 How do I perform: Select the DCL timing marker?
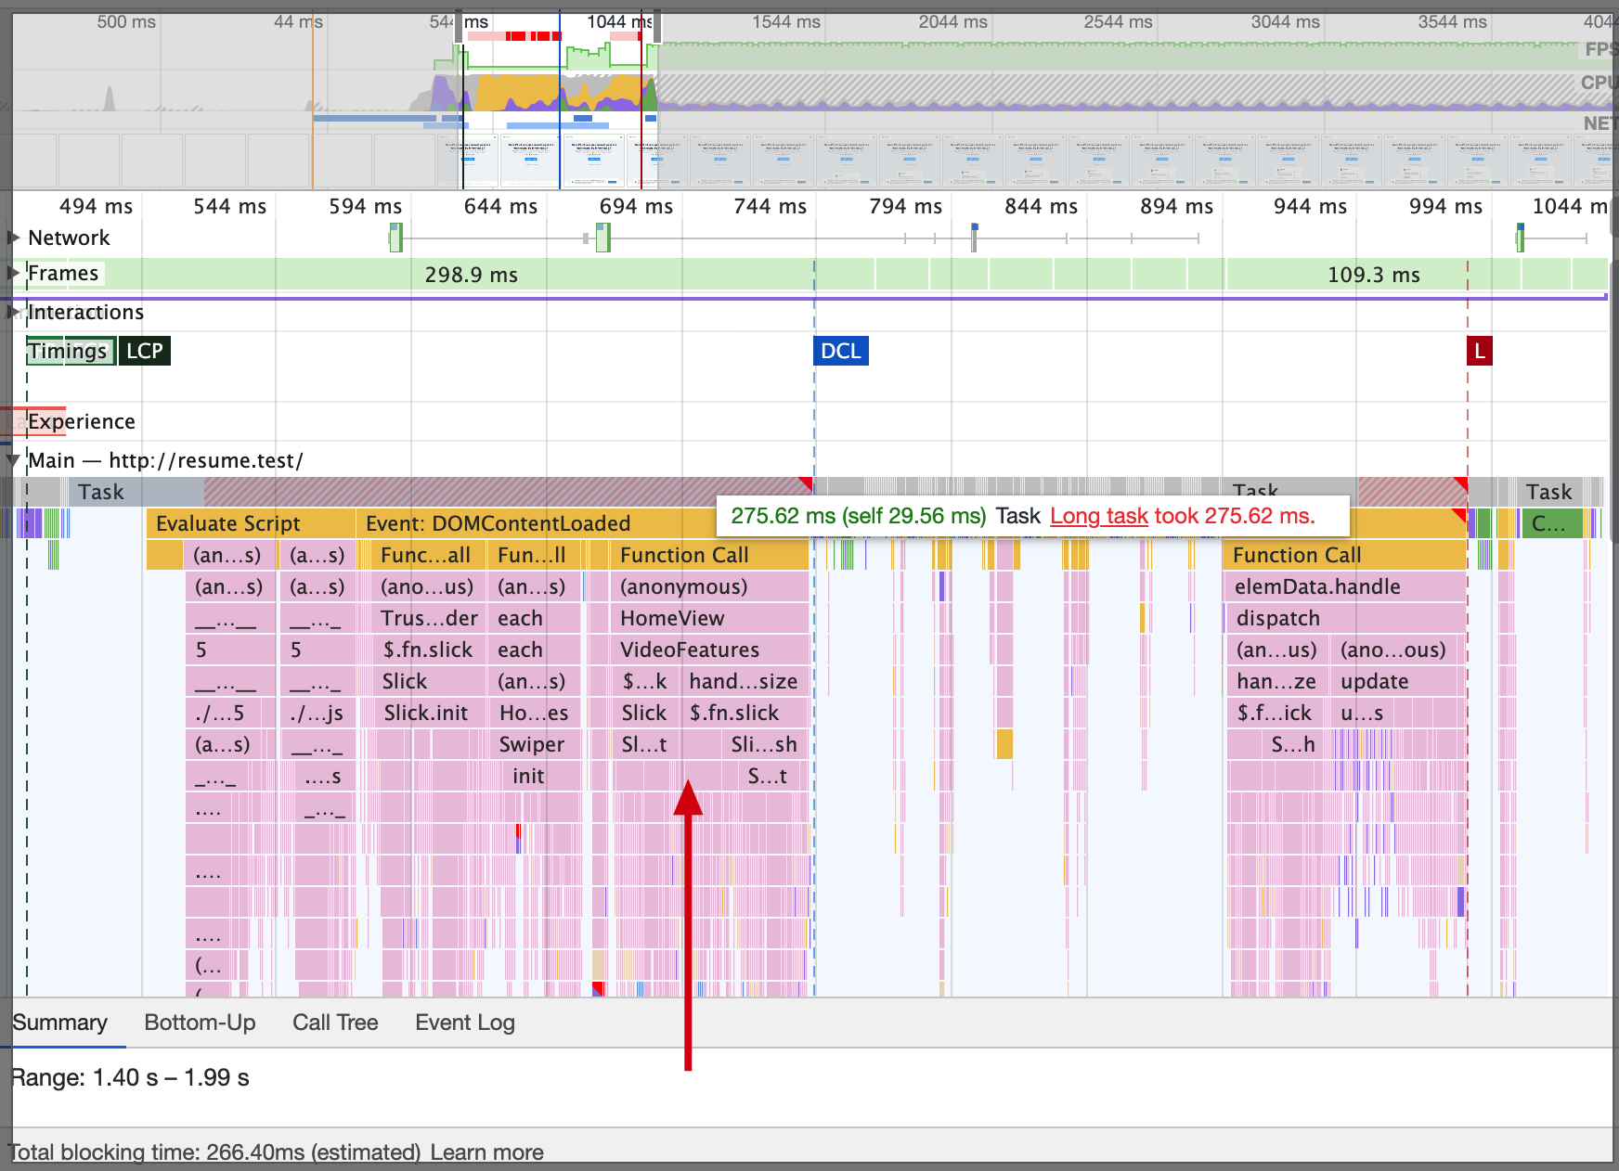point(841,351)
